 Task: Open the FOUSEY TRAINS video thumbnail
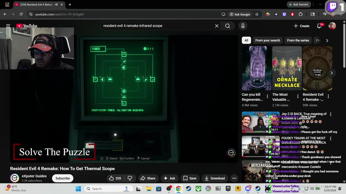point(261,146)
